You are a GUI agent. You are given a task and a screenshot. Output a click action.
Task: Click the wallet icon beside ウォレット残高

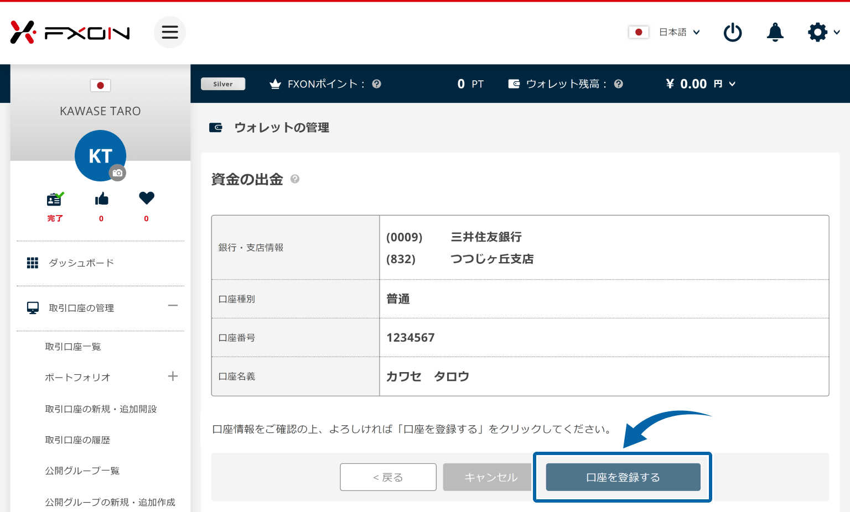click(x=514, y=84)
